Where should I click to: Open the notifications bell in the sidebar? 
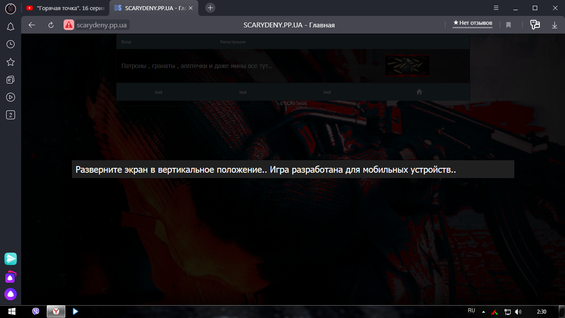(11, 27)
